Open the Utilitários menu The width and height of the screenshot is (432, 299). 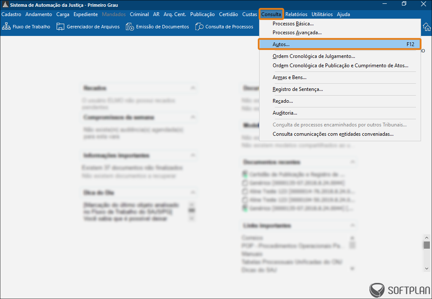point(322,14)
